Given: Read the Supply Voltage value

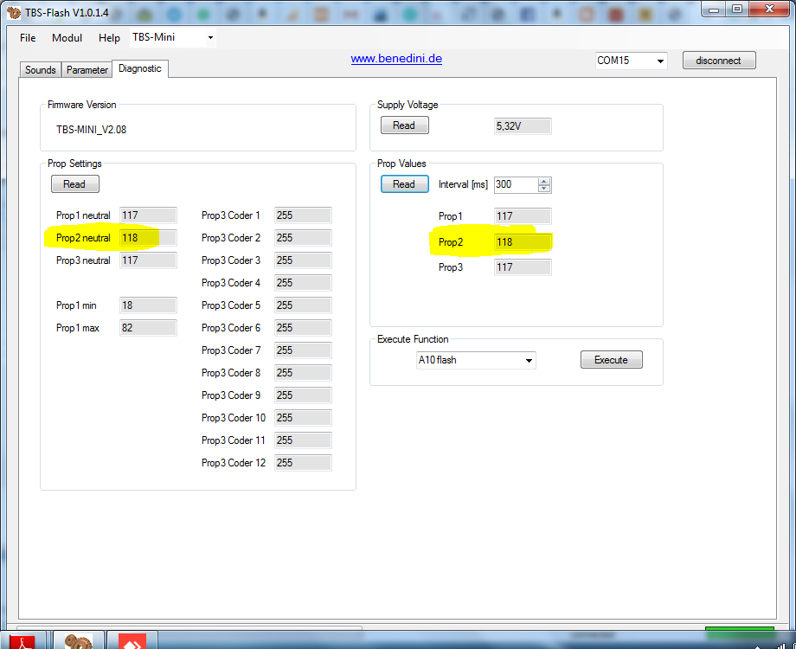Looking at the screenshot, I should click(404, 125).
